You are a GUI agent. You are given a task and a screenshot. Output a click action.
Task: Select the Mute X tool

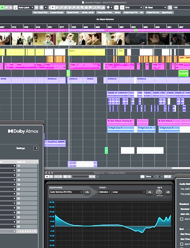coord(78,8)
